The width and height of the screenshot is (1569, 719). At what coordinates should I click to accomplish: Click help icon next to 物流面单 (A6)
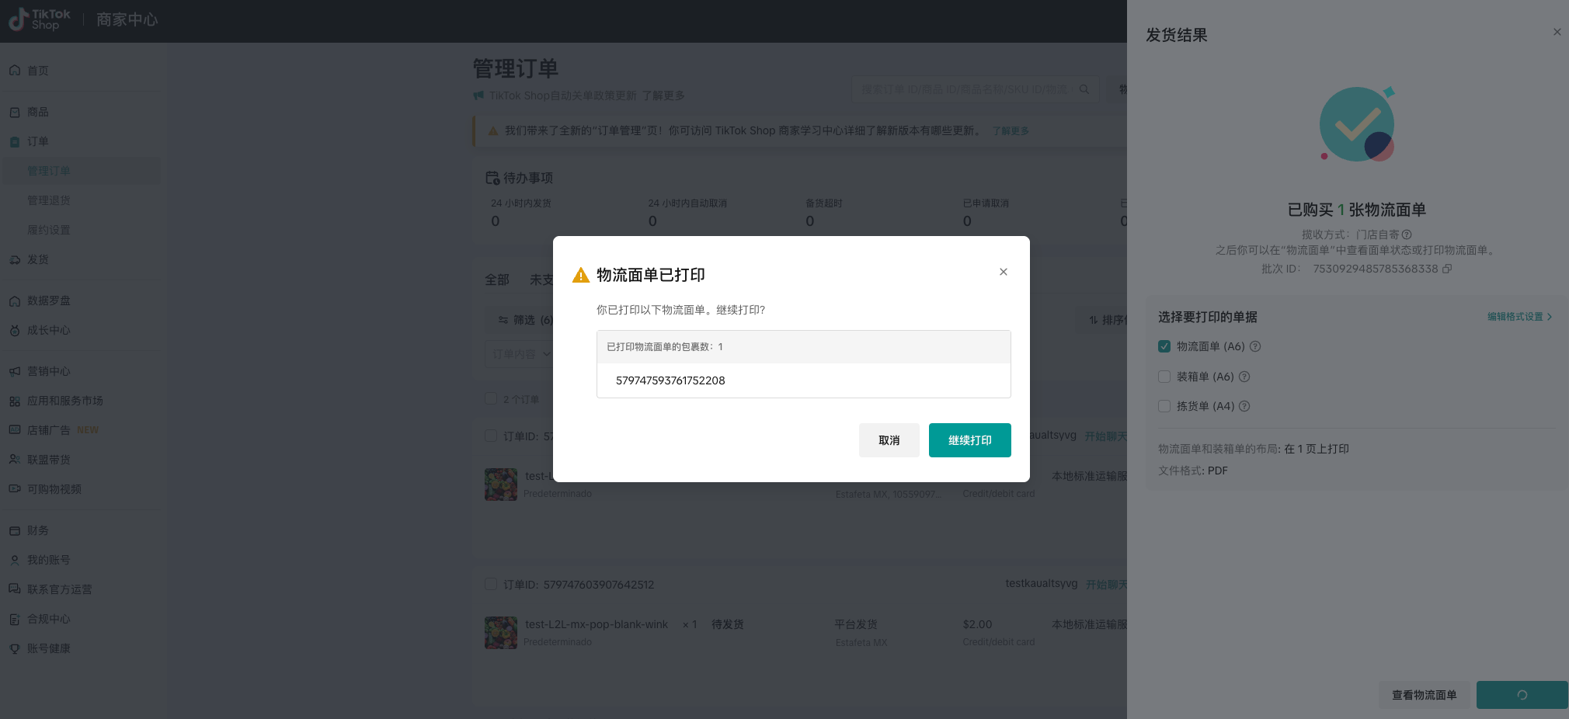(x=1255, y=346)
